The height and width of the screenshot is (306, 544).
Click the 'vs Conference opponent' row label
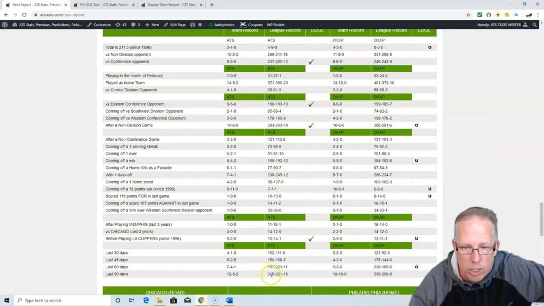click(x=127, y=62)
